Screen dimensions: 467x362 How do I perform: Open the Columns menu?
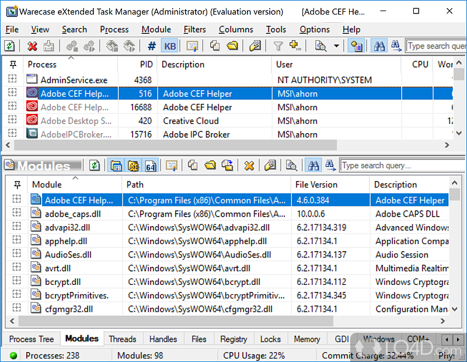click(236, 30)
